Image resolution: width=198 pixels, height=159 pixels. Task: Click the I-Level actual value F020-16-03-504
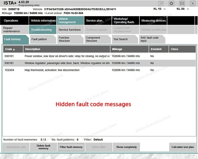73,13
